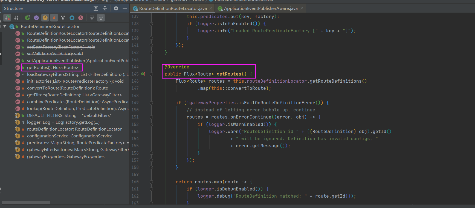
Task: Fold the isDebugEnabled block at line 161
Action: coord(151,189)
